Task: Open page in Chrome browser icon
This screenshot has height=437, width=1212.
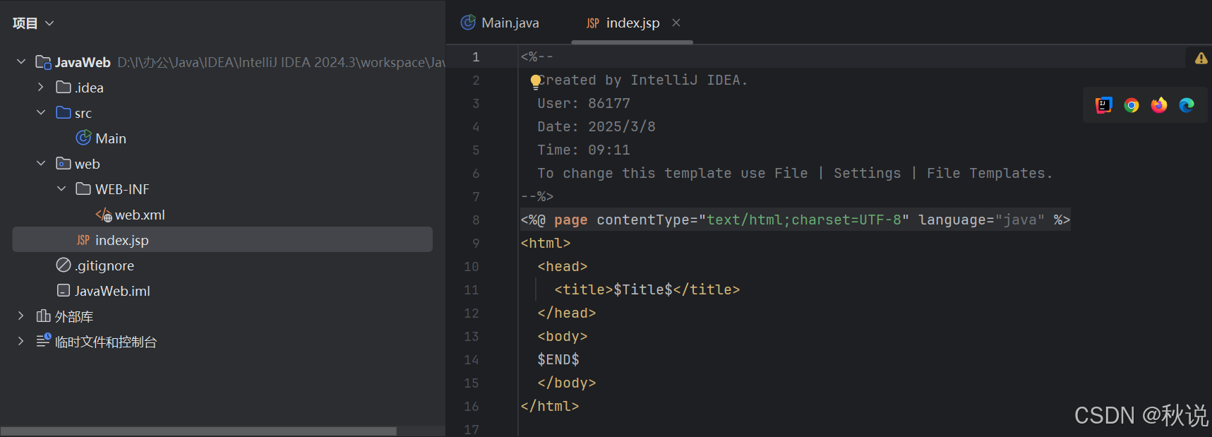Action: tap(1132, 105)
